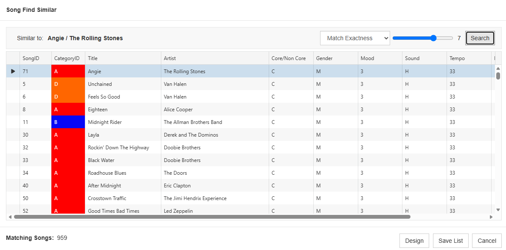Click artist cell Led Zeppelin
Screen dimensions: 506x250
tap(215, 209)
